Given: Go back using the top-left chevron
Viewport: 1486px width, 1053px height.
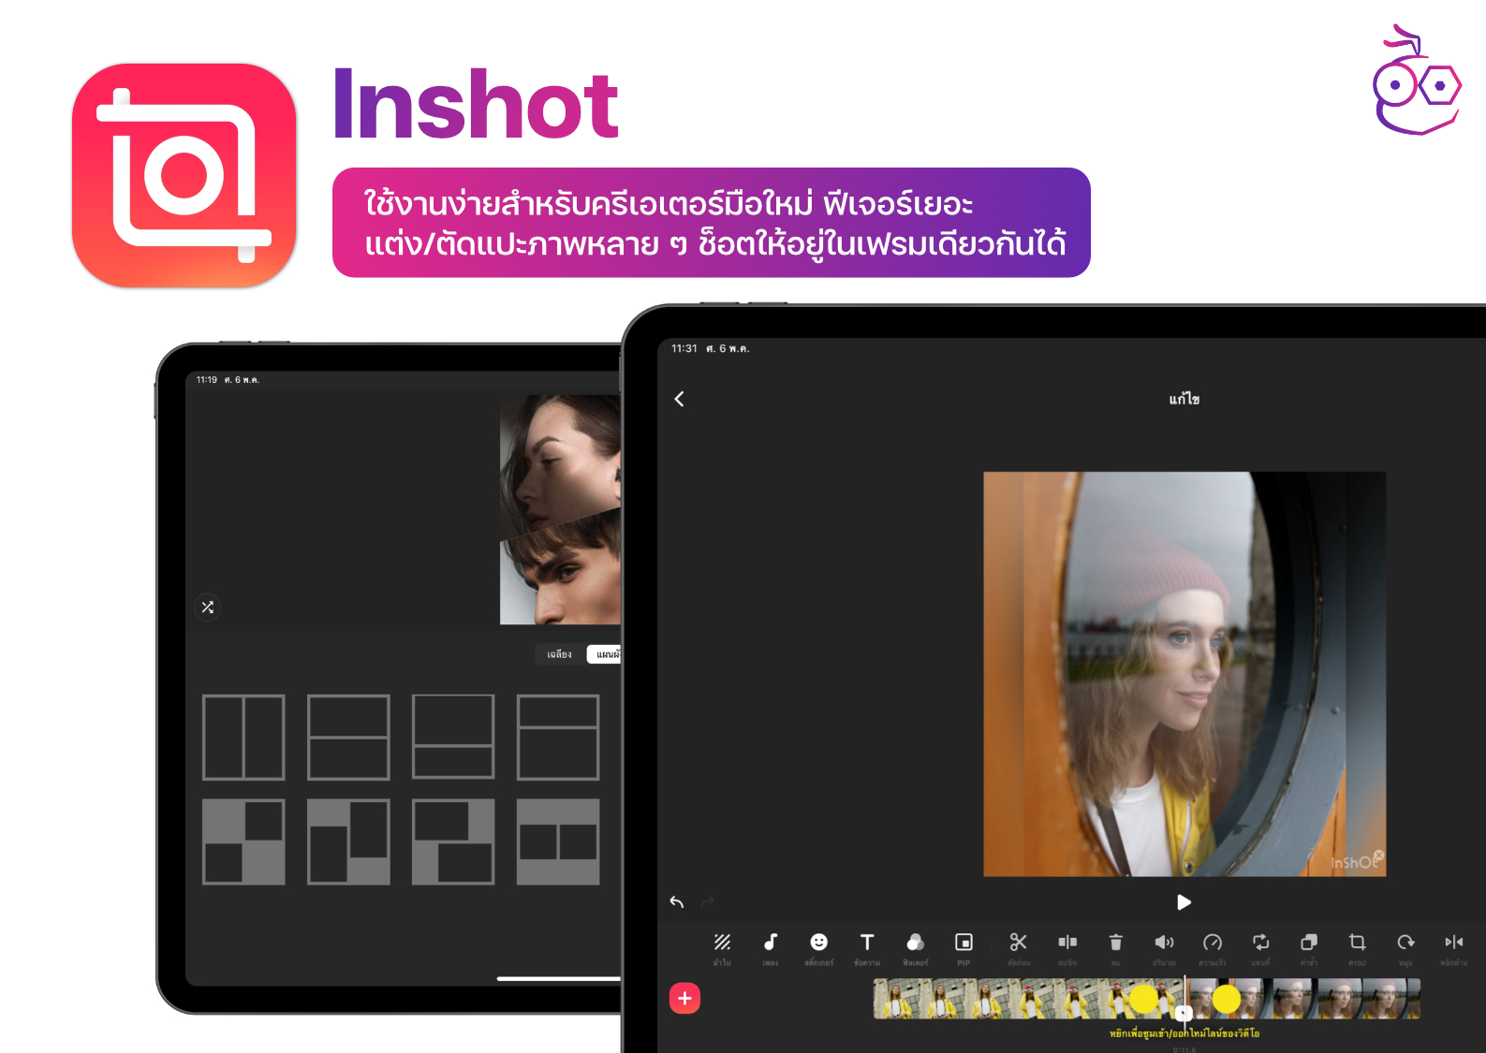Looking at the screenshot, I should [x=680, y=399].
